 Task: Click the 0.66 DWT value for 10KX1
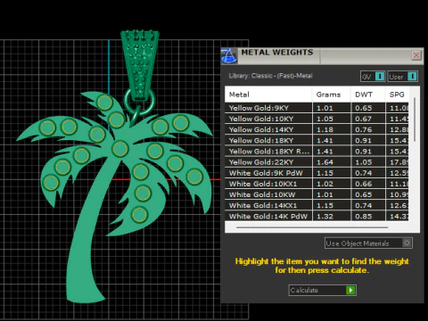(364, 184)
